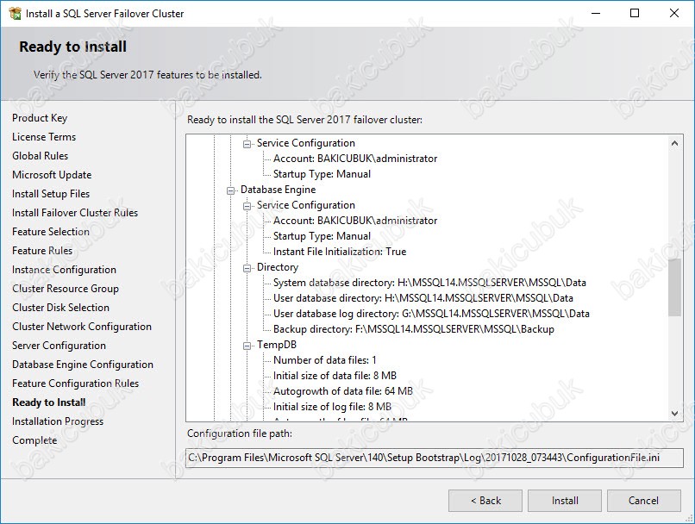The width and height of the screenshot is (695, 524).
Task: Select 'Initial size of log file: 8 MB' row
Action: [x=332, y=407]
